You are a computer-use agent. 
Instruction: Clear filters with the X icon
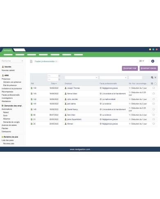pyautogui.click(x=155, y=78)
